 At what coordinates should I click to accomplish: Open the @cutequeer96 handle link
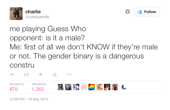[37, 17]
